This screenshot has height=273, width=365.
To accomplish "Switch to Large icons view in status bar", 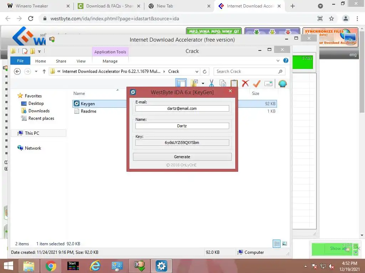I will coord(284,244).
